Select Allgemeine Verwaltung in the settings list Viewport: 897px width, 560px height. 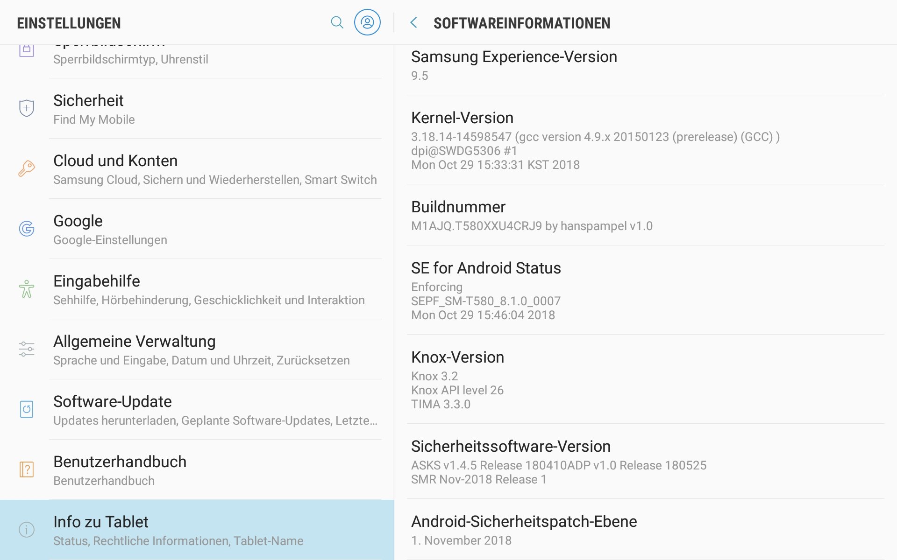(x=197, y=350)
